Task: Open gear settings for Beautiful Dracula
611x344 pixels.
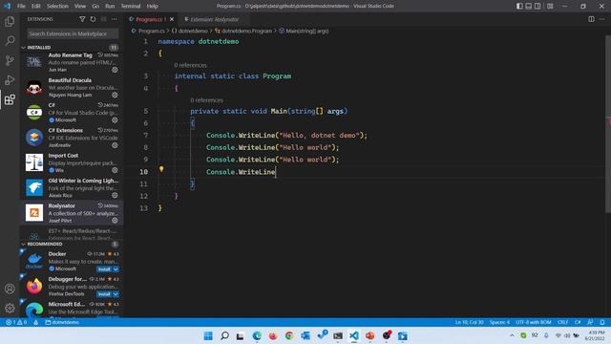Action: (115, 95)
